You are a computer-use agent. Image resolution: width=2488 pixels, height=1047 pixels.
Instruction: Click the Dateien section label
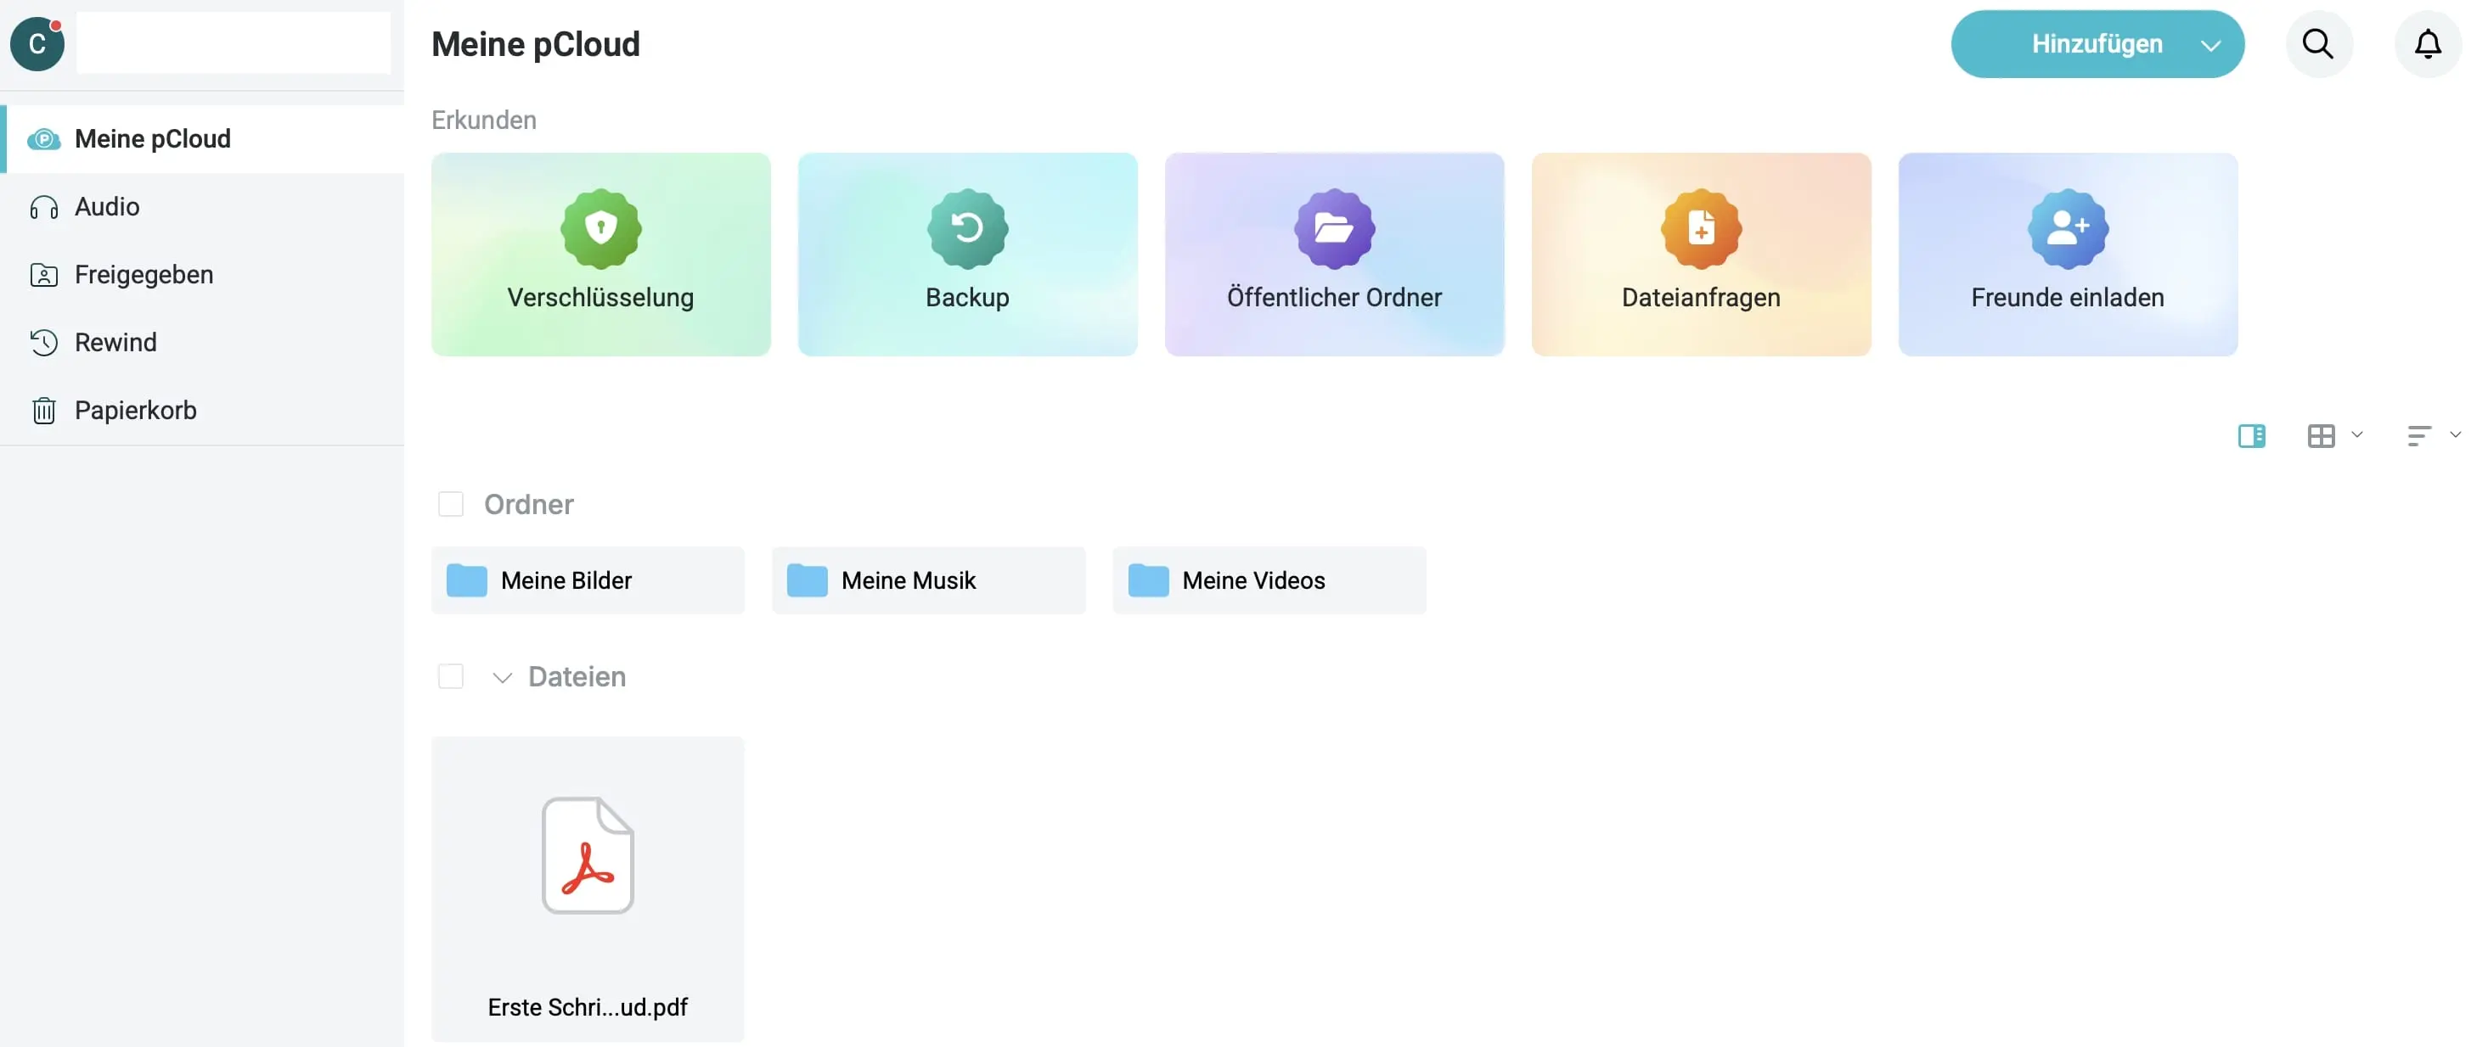577,676
